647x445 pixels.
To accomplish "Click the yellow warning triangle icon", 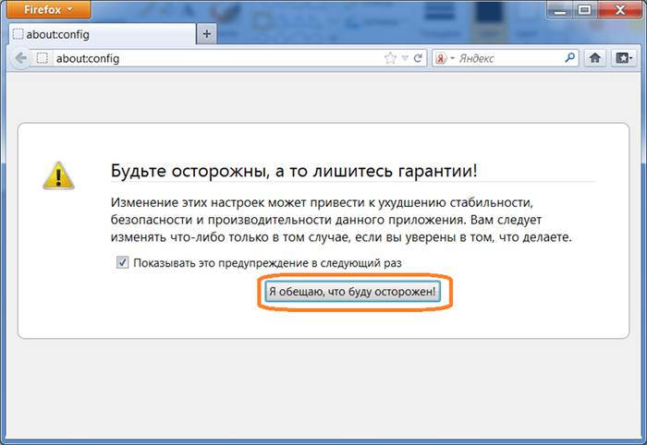I will click(58, 175).
